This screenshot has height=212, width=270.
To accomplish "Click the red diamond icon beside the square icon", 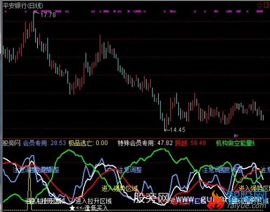I will pos(260,5).
